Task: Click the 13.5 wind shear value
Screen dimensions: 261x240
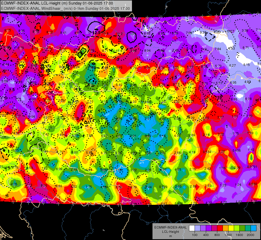Action: 133,34
